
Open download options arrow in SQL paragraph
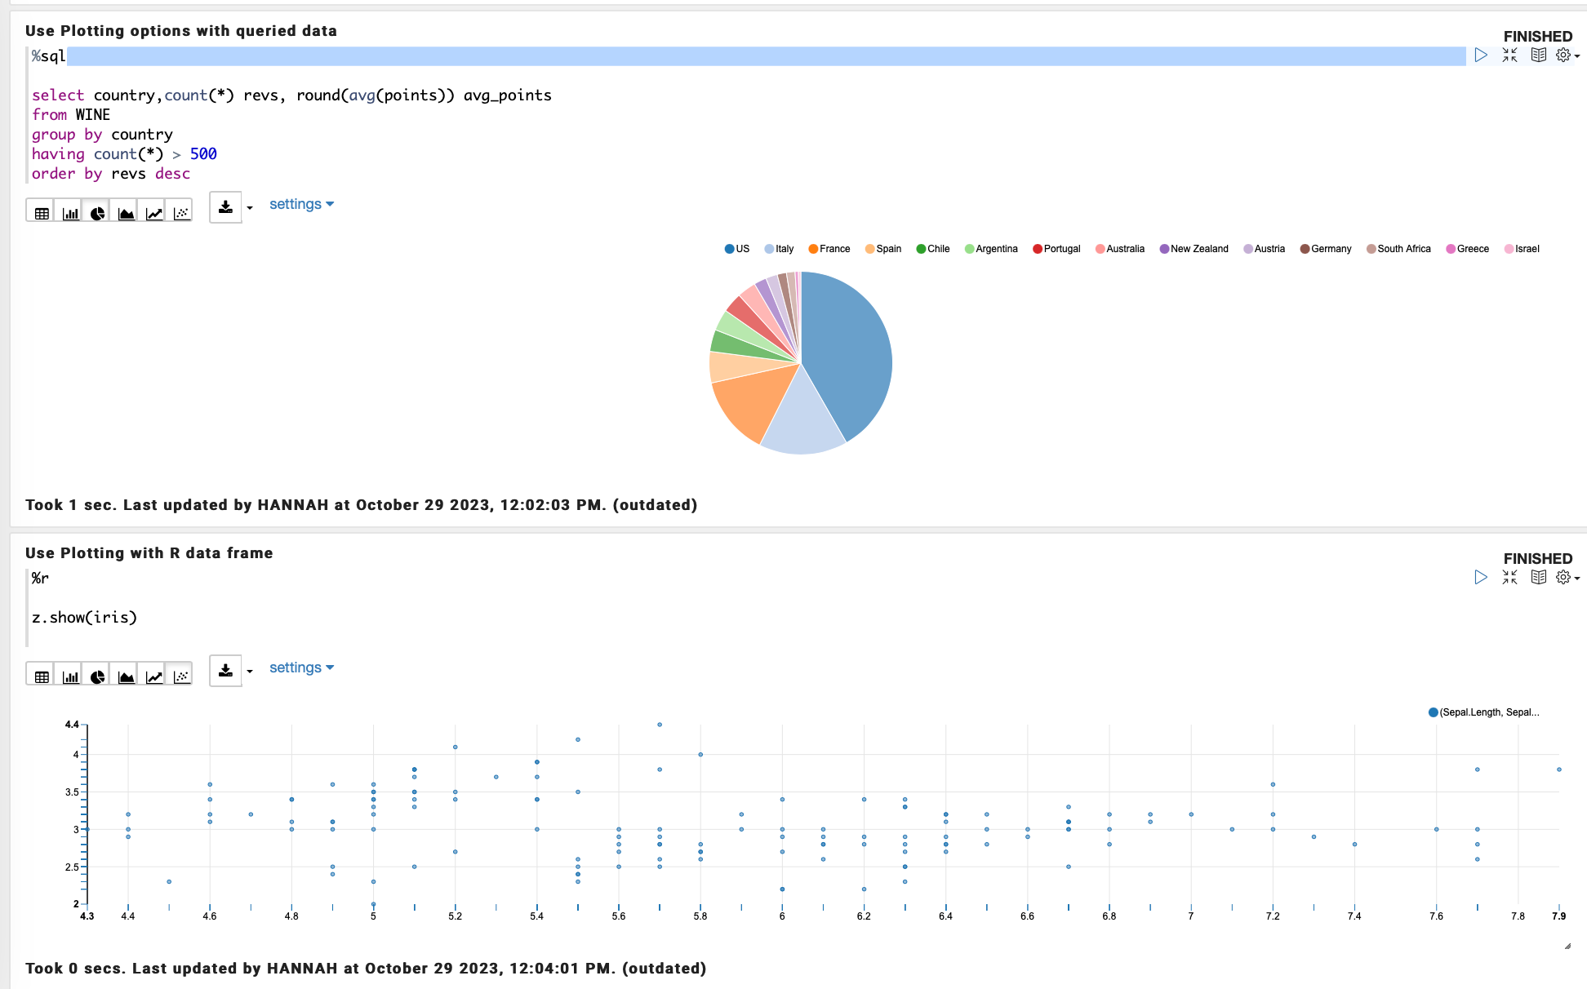click(250, 207)
